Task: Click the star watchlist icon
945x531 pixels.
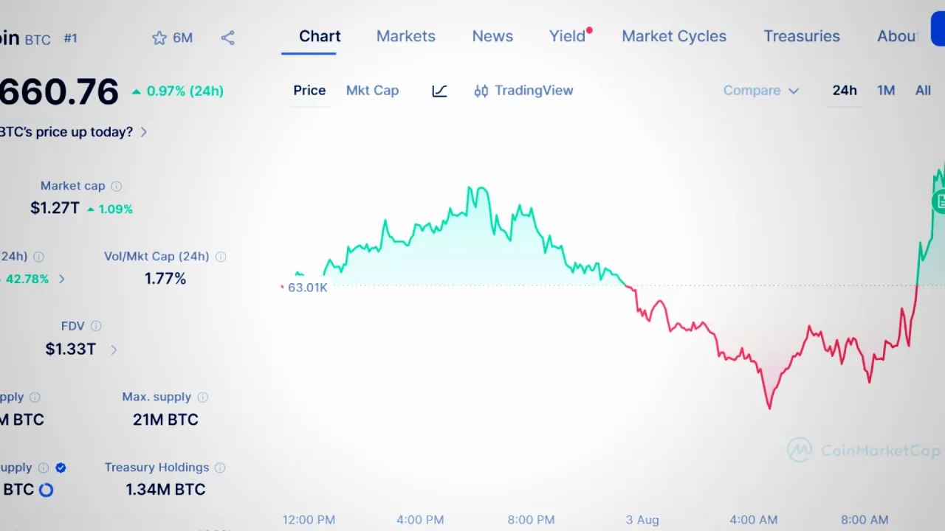Action: pos(159,38)
